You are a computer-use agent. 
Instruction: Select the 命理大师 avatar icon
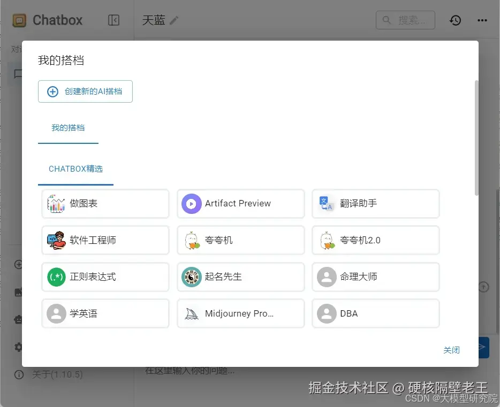coord(327,277)
